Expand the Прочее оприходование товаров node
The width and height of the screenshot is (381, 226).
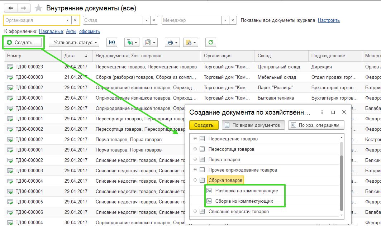coord(195,170)
